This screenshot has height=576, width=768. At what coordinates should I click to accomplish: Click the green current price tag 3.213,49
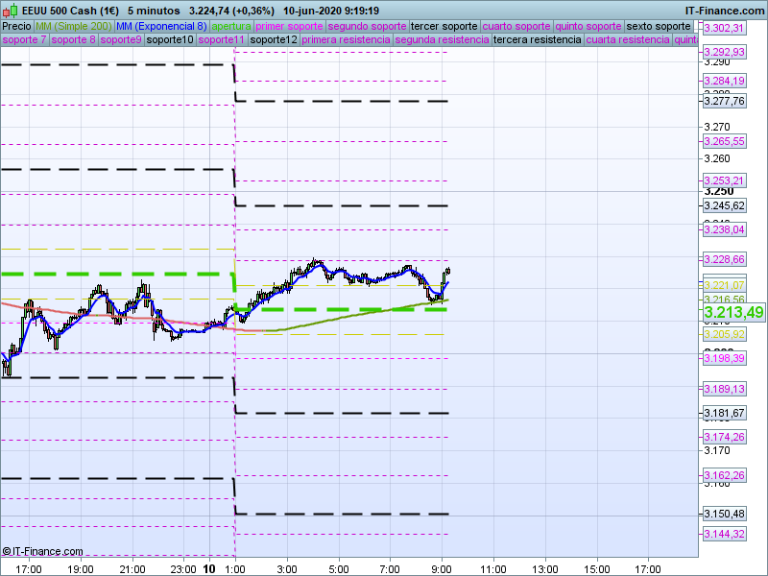pyautogui.click(x=733, y=313)
